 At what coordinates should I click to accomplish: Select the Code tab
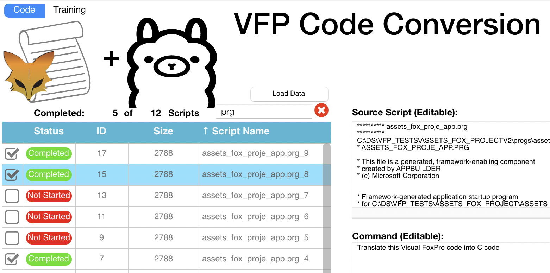pos(24,10)
